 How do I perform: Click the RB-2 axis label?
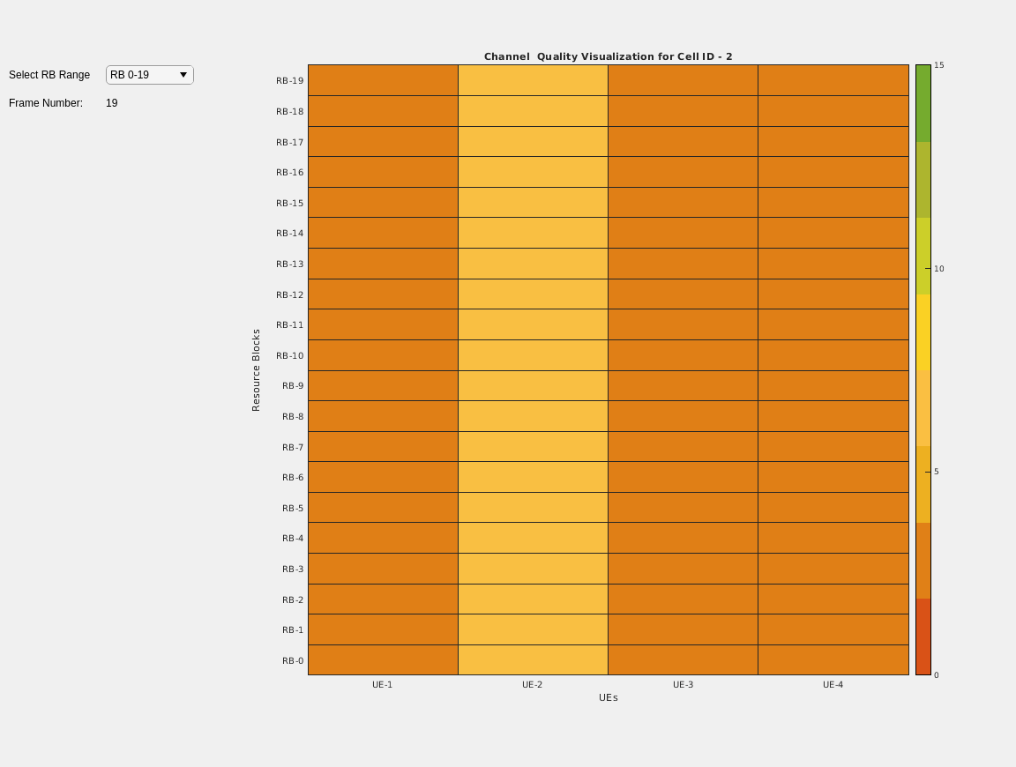293,599
